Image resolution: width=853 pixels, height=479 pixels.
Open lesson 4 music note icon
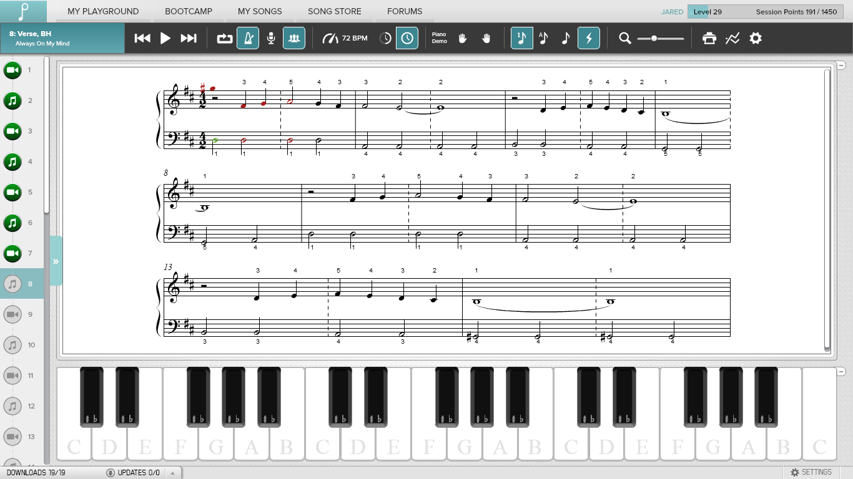[x=12, y=162]
